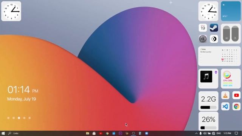Viewport: 242px width, 136px height.
Task: Click the microphone tray icon
Action: 200,133
